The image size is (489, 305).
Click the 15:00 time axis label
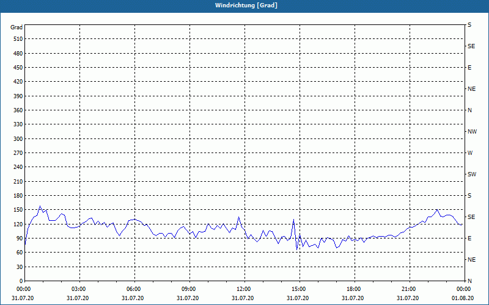tap(300, 289)
